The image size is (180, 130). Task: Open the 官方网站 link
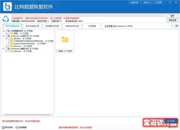point(8,127)
